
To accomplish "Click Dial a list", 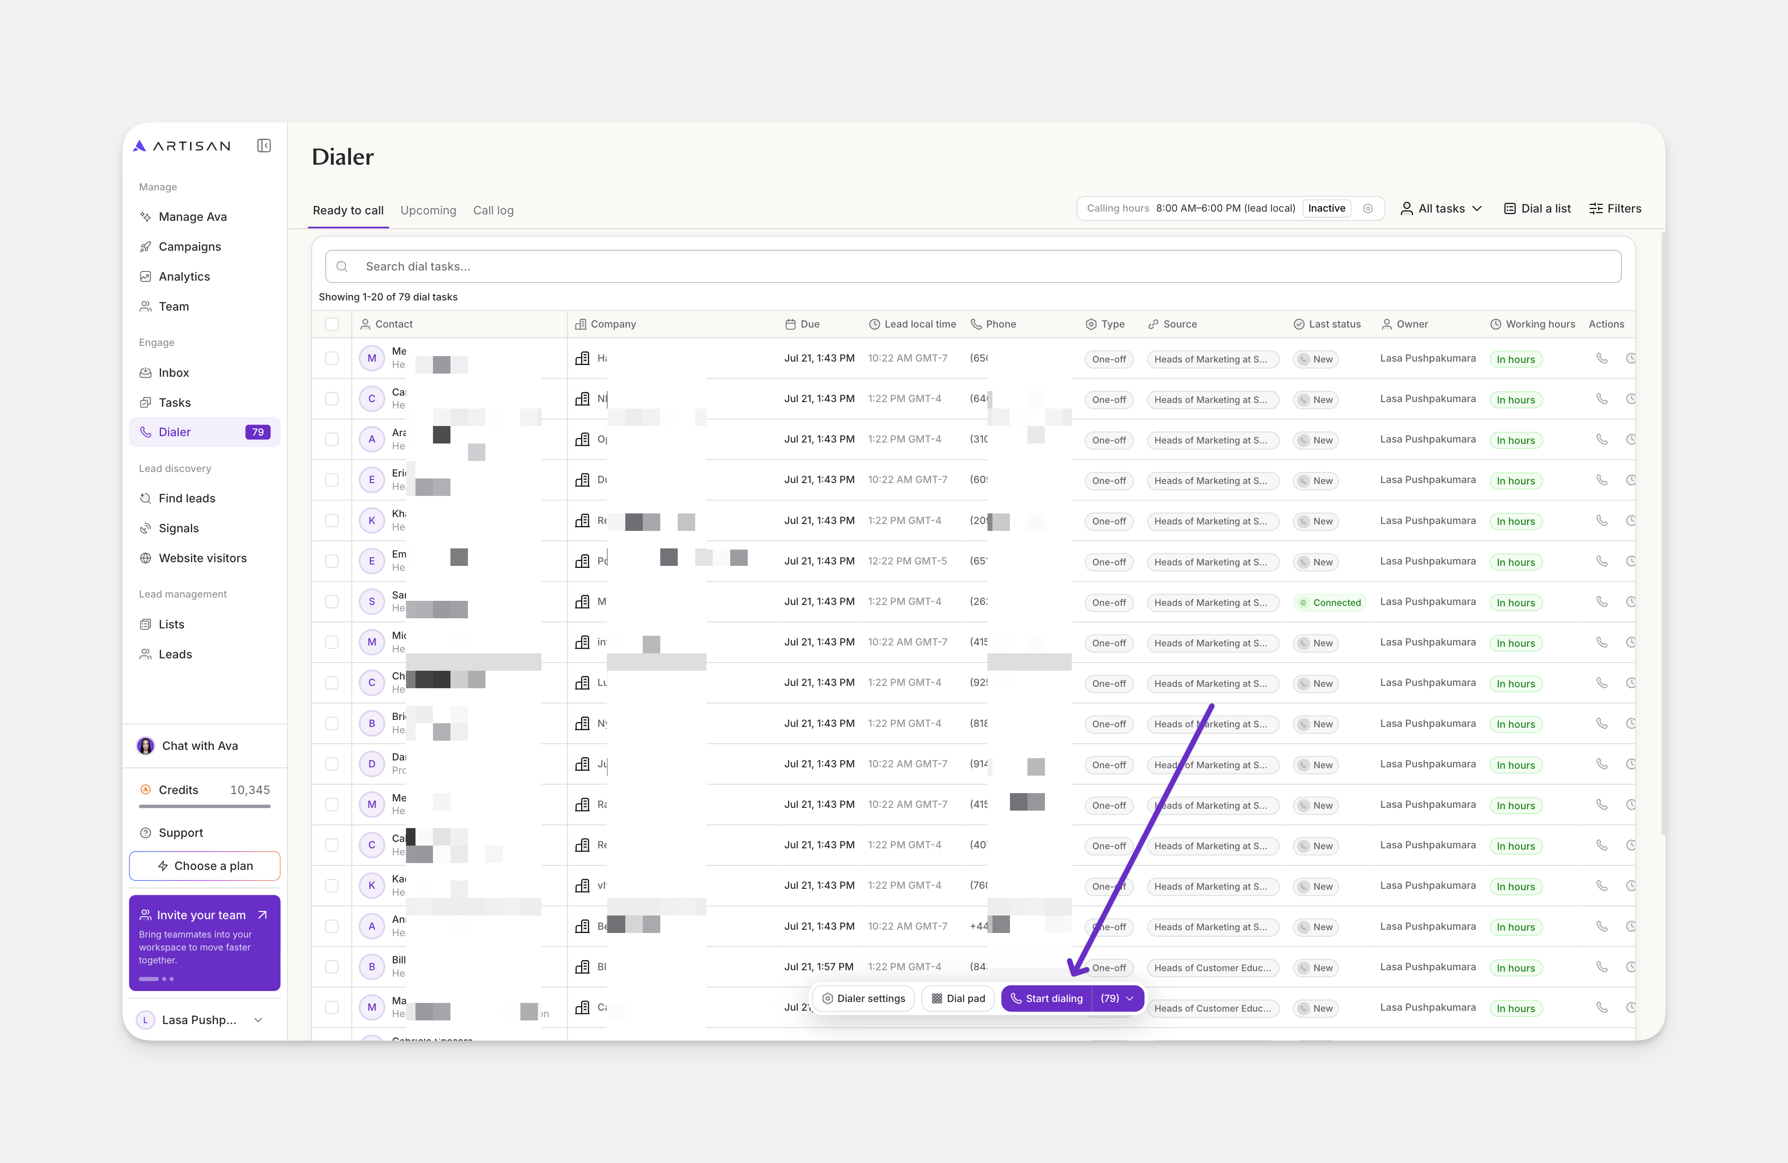I will coord(1537,209).
